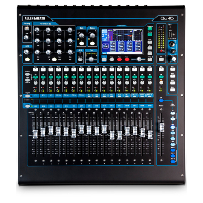Viewport: 203px width, 203px height.
Task: Mute the Master strip
Action: coord(161,69)
